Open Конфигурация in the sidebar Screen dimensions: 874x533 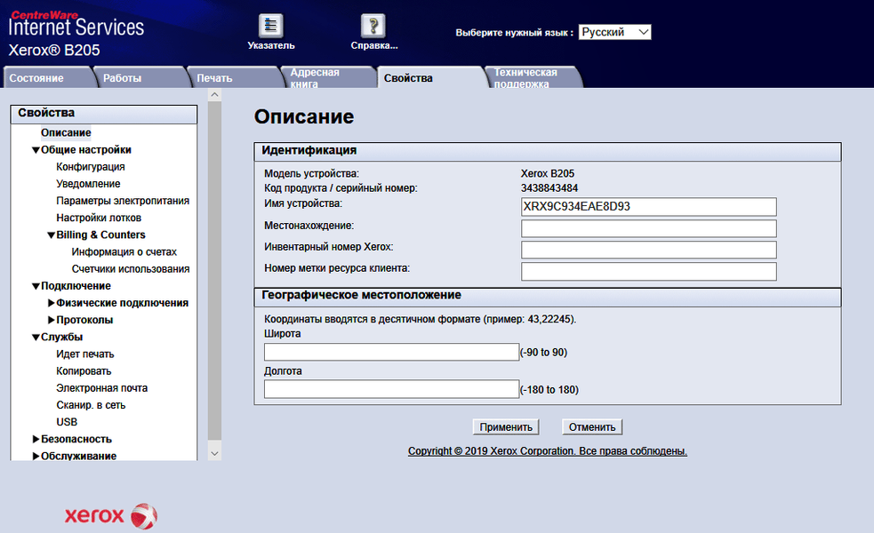click(91, 166)
